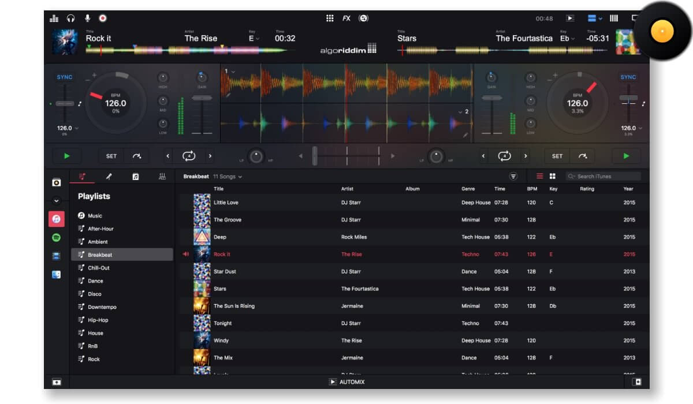The width and height of the screenshot is (693, 404).
Task: Click the headphones pre-cueing icon
Action: 70,18
